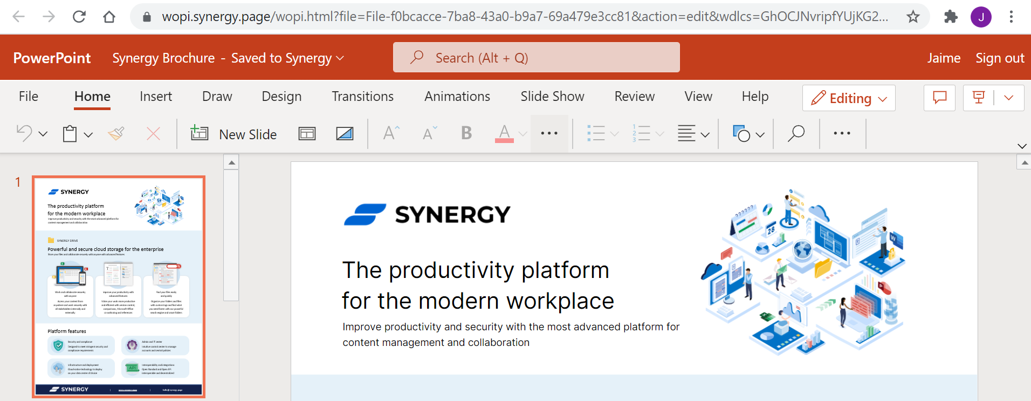Increase font size icon
The height and width of the screenshot is (401, 1031).
(391, 133)
